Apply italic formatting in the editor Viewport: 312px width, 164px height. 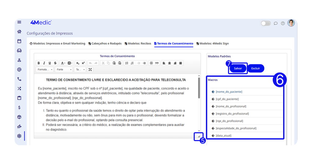click(44, 63)
